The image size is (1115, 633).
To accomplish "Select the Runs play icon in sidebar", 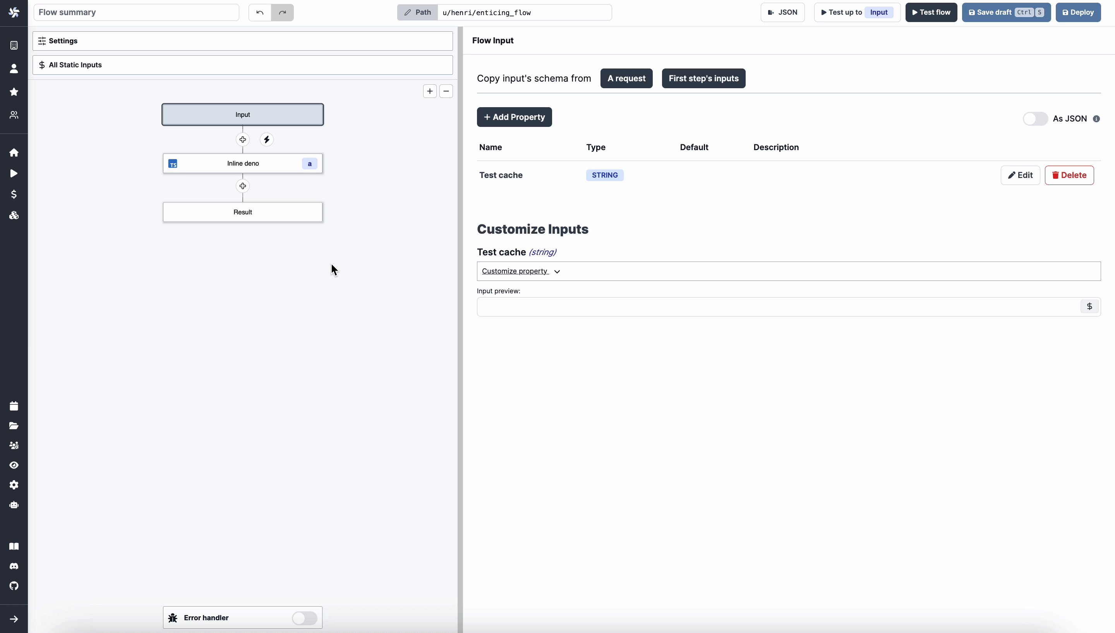I will click(x=14, y=173).
